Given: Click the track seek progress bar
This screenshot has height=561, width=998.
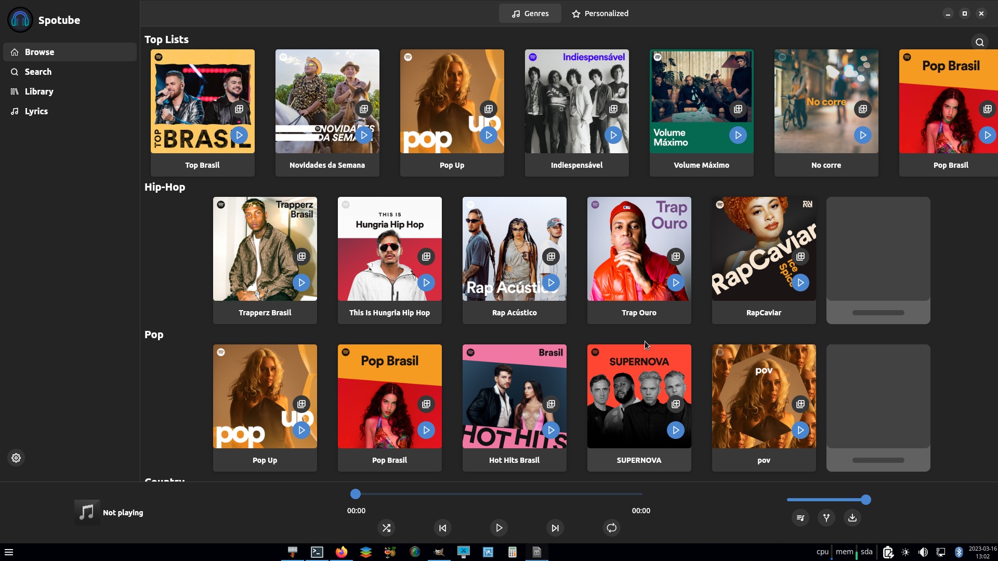Looking at the screenshot, I should coord(499,494).
